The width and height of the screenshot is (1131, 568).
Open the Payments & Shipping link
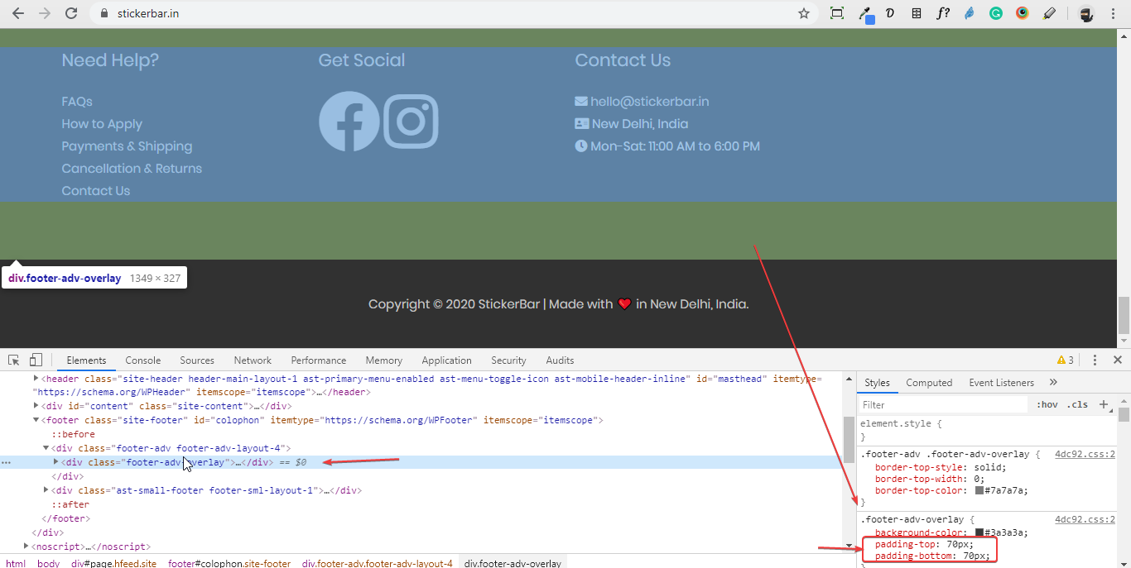pyautogui.click(x=127, y=146)
